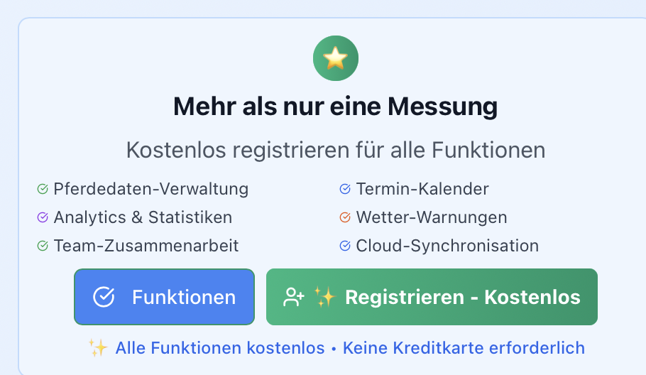Click the Wetter-Warnungen feature label
646x375 pixels.
coord(432,217)
